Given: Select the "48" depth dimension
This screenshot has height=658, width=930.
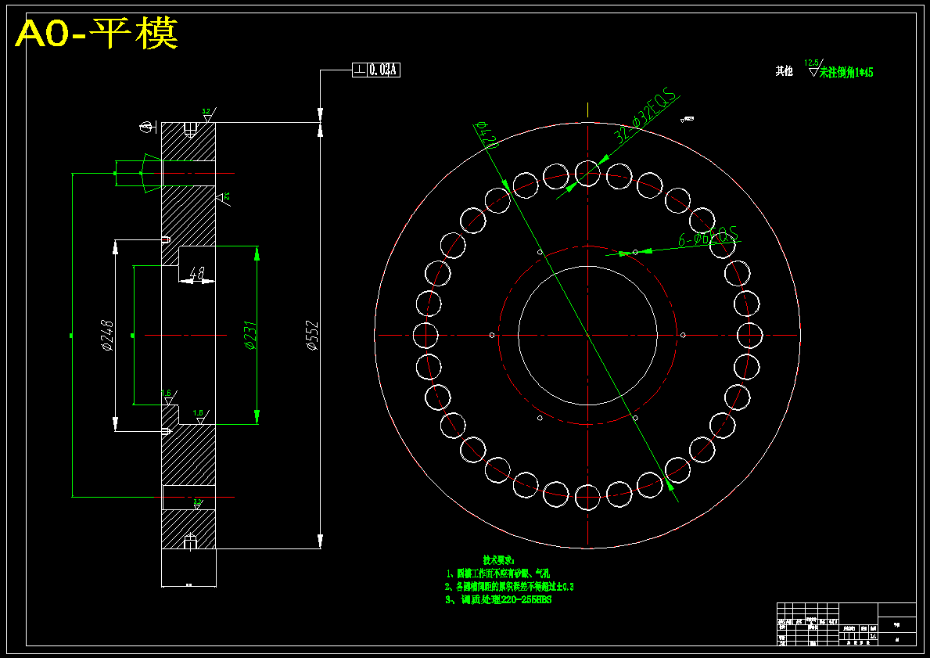Looking at the screenshot, I should tap(198, 273).
